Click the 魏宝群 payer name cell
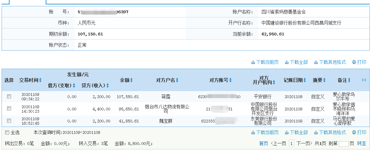The image size is (372, 150). (166, 121)
